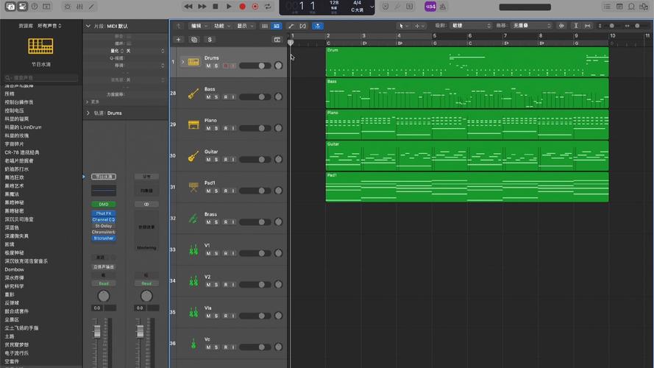The height and width of the screenshot is (368, 654).
Task: Solo the Guitar track
Action: tap(217, 160)
